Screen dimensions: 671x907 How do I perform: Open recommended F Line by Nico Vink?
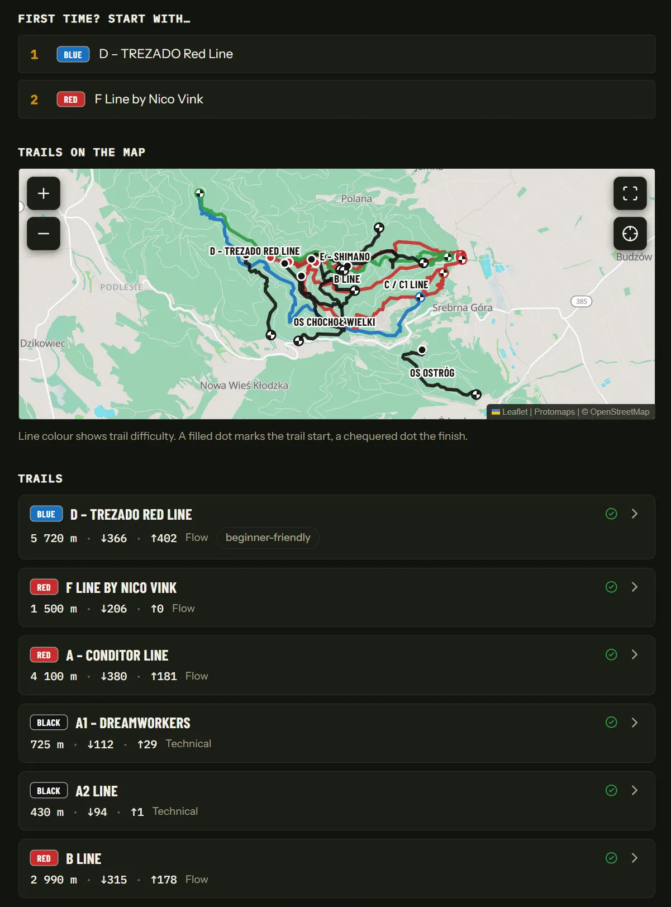(x=336, y=99)
